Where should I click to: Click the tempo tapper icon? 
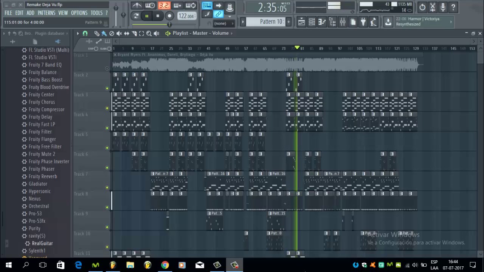point(373,22)
